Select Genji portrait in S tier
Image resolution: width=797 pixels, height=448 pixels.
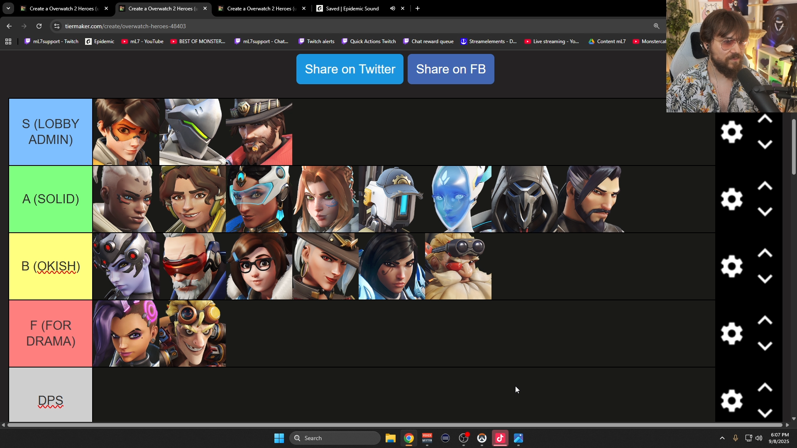(193, 132)
